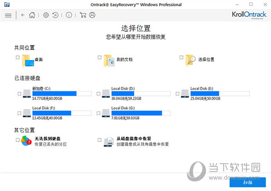Click the Local Disk (D:) label
The image size is (271, 191).
(123, 89)
